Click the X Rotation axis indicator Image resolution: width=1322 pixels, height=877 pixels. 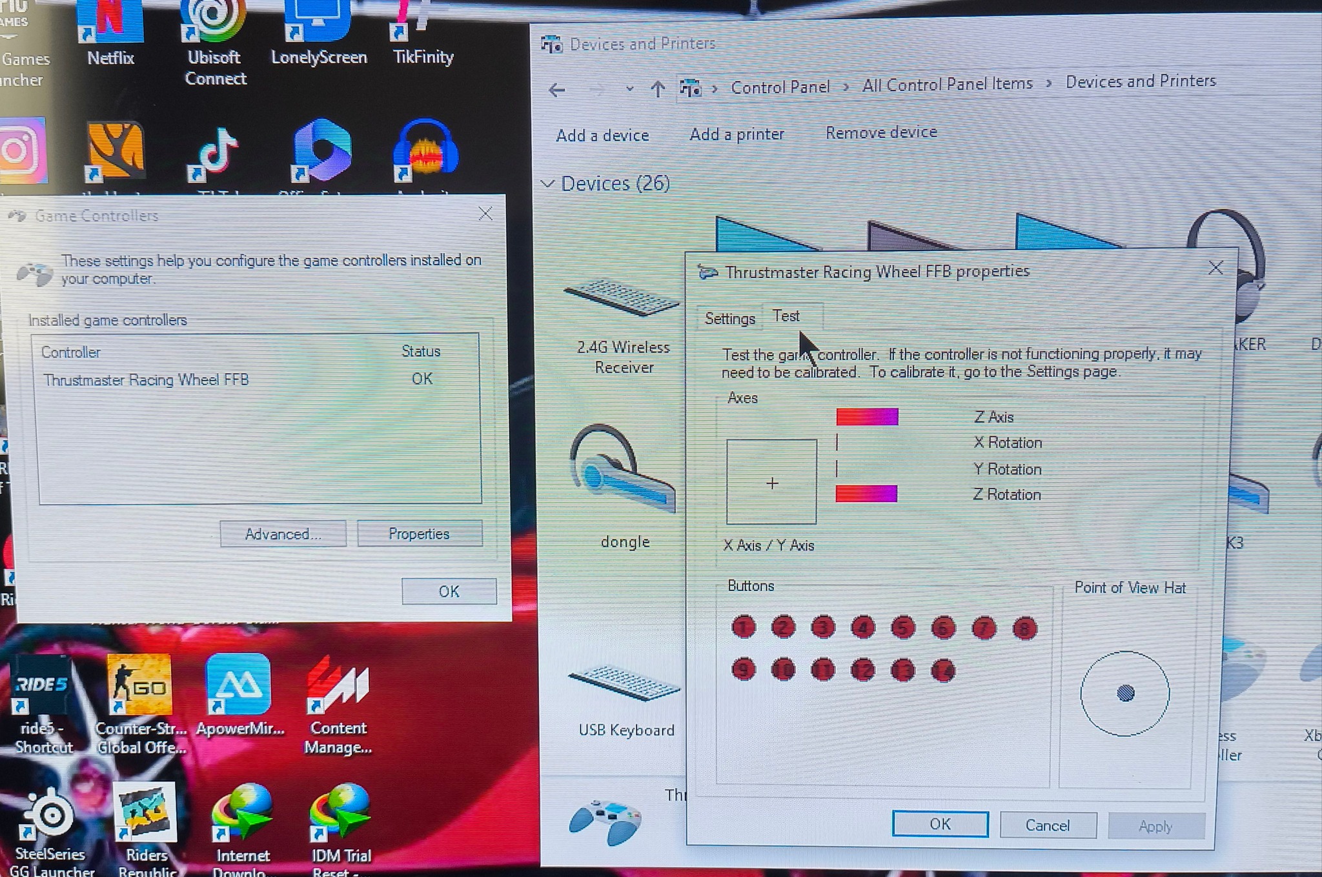pyautogui.click(x=837, y=443)
